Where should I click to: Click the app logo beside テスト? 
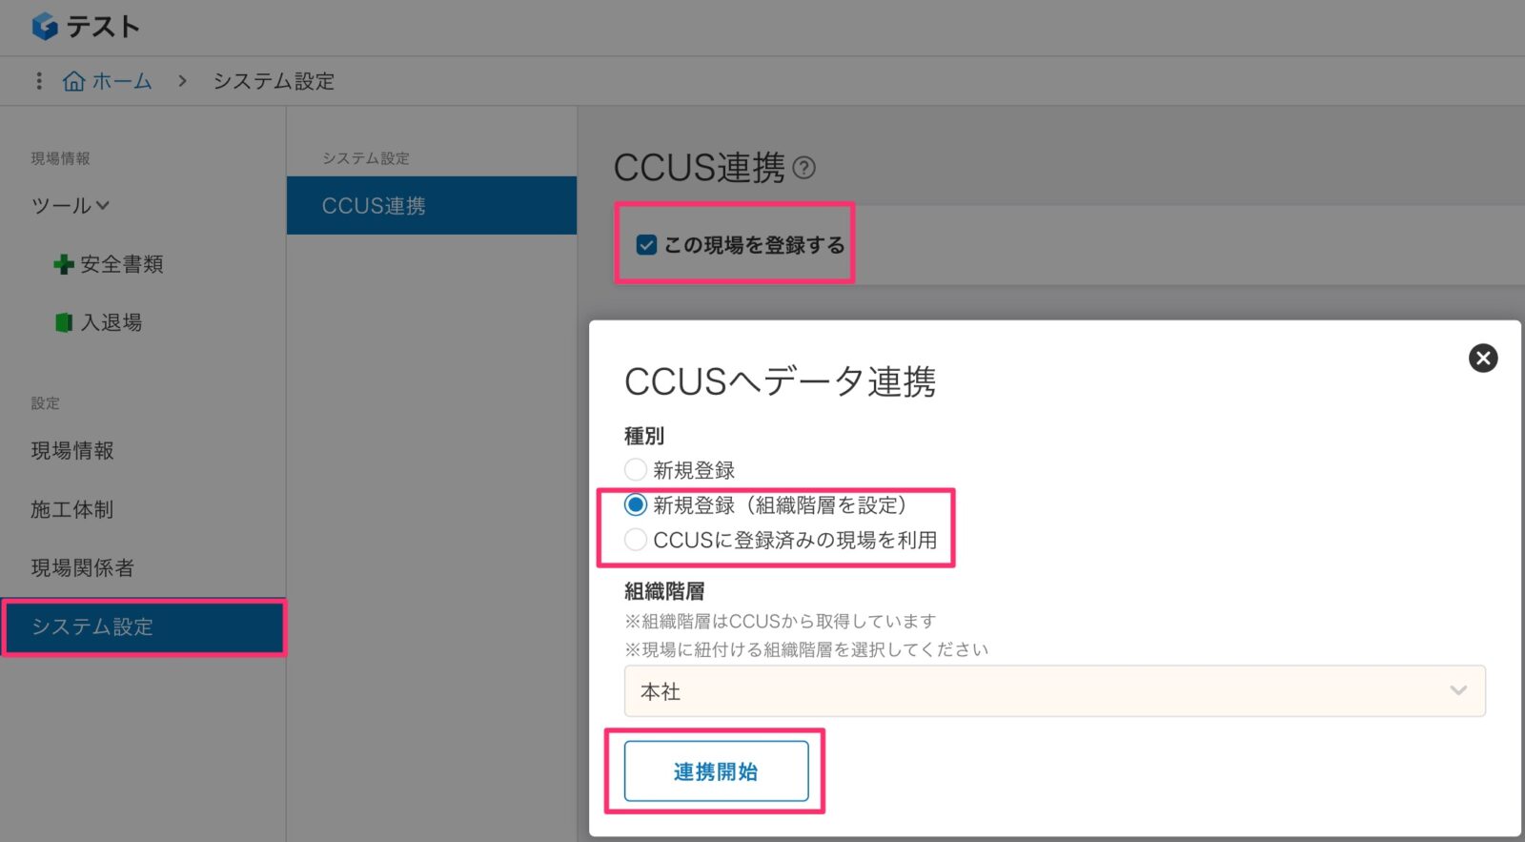coord(44,27)
